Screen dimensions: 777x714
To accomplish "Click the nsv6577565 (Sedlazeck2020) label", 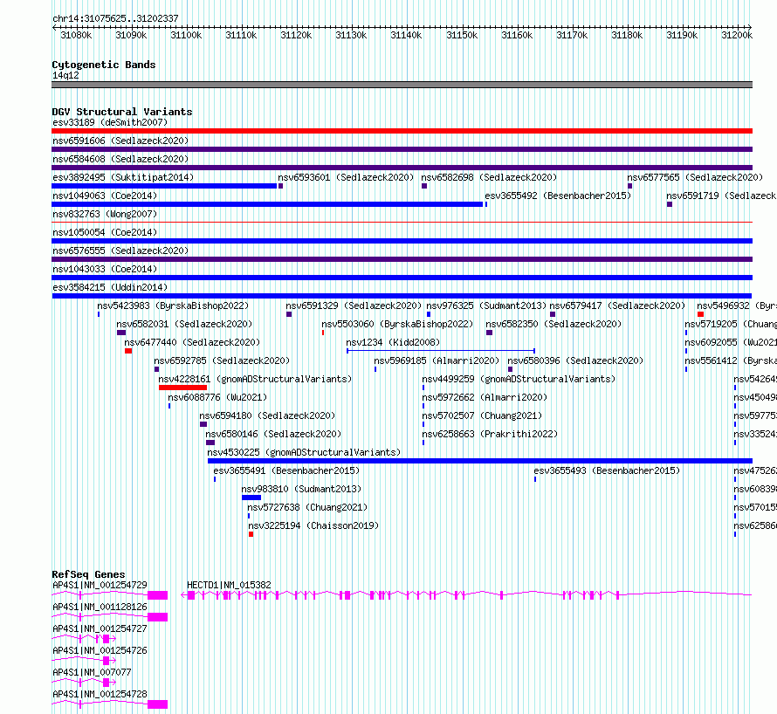I will tap(695, 177).
